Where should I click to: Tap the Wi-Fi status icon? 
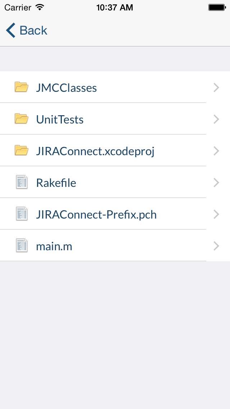40,7
